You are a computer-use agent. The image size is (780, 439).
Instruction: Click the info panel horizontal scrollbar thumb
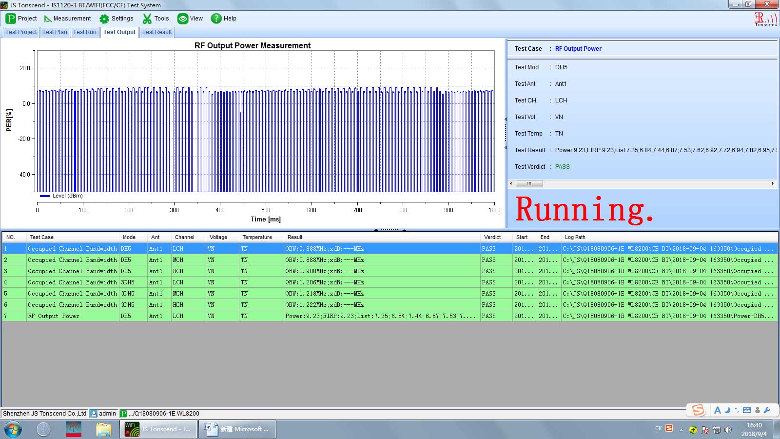[529, 184]
